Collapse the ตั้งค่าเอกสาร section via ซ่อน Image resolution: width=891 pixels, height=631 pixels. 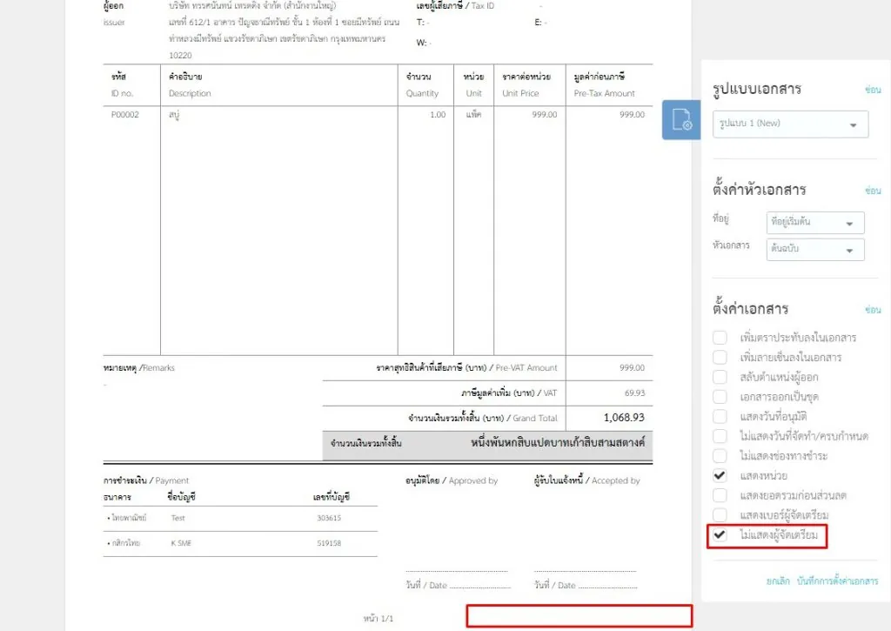874,309
